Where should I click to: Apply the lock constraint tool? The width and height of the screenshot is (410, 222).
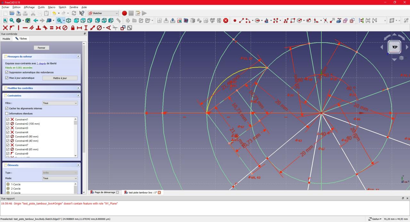(x=73, y=28)
